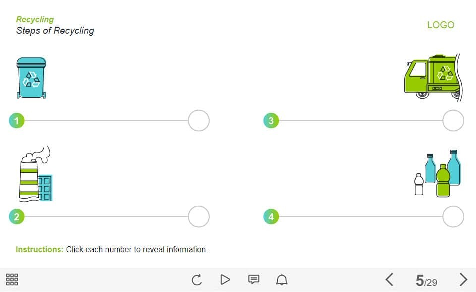Image resolution: width=476 pixels, height=292 pixels.
Task: Click the empty circle ending step 1 line
Action: pos(199,121)
